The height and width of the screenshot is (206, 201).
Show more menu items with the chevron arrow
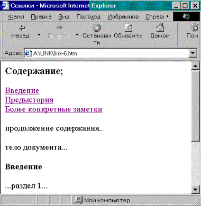[x=167, y=16]
